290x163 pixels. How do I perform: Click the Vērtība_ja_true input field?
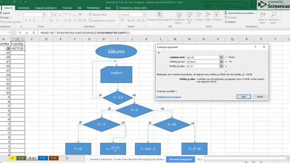pyautogui.click(x=203, y=62)
